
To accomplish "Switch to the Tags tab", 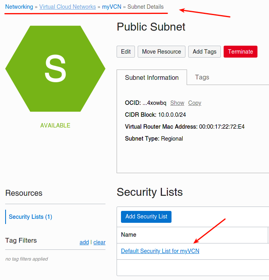I will 202,77.
